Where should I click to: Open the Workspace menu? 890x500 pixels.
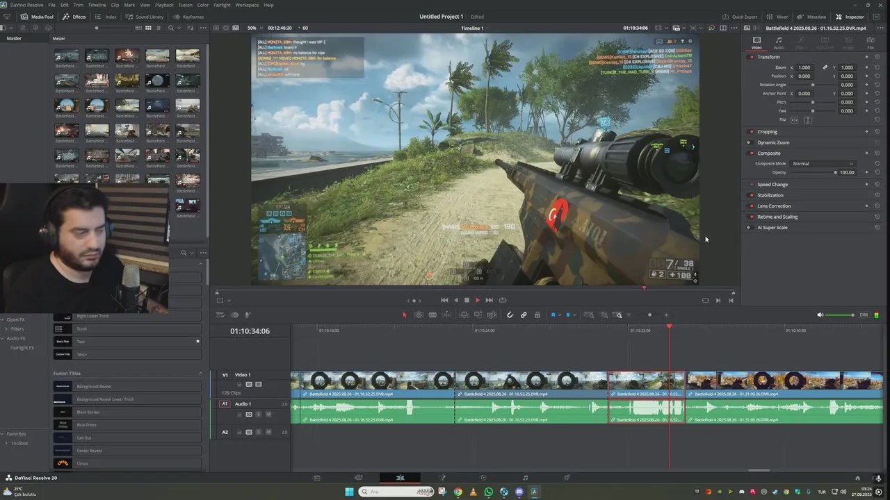[x=247, y=5]
